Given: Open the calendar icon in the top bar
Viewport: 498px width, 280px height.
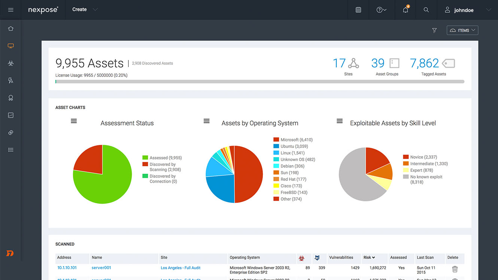Looking at the screenshot, I should pos(358,10).
